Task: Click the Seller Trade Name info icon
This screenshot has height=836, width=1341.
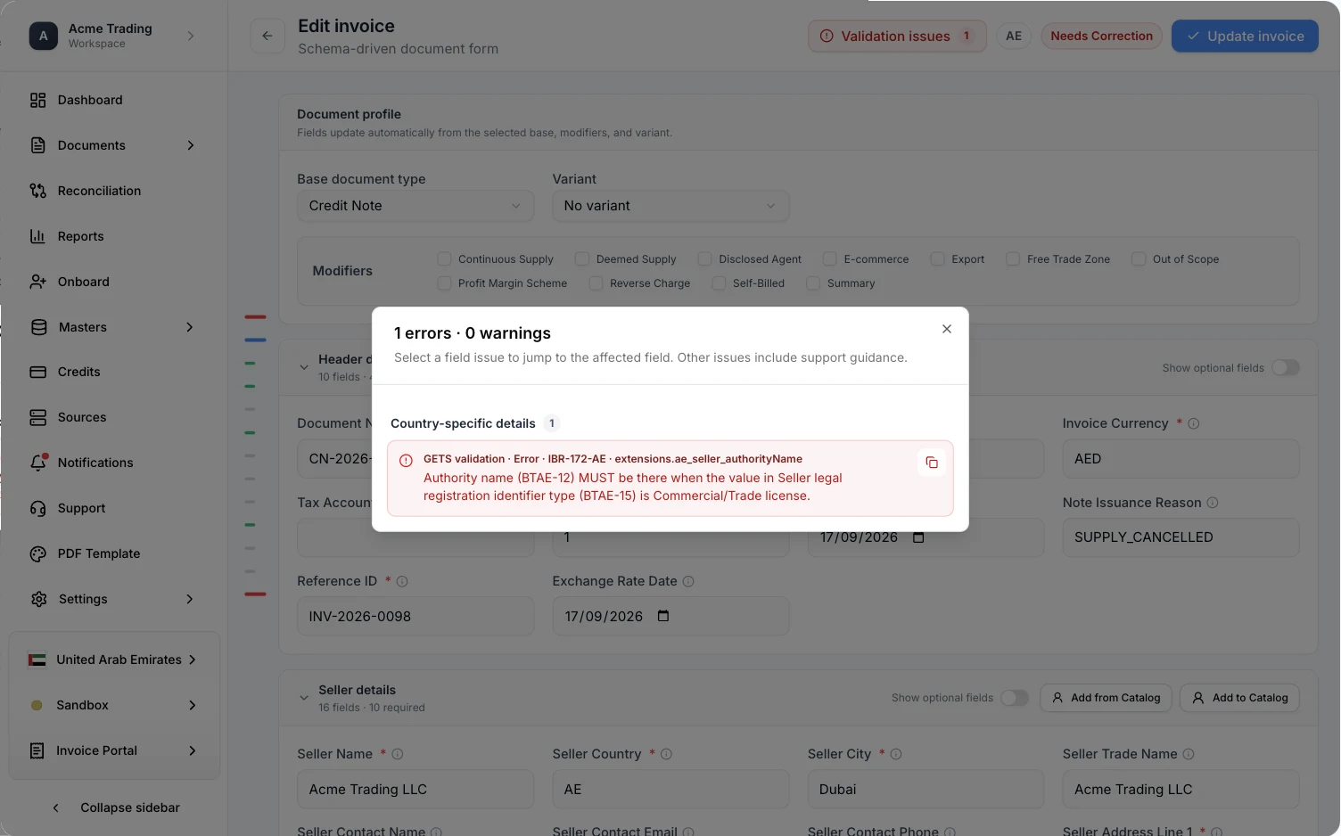Action: point(1189,754)
